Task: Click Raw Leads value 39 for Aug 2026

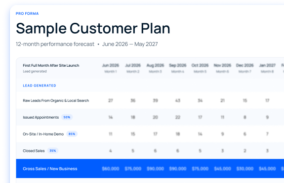Action: (x=155, y=100)
